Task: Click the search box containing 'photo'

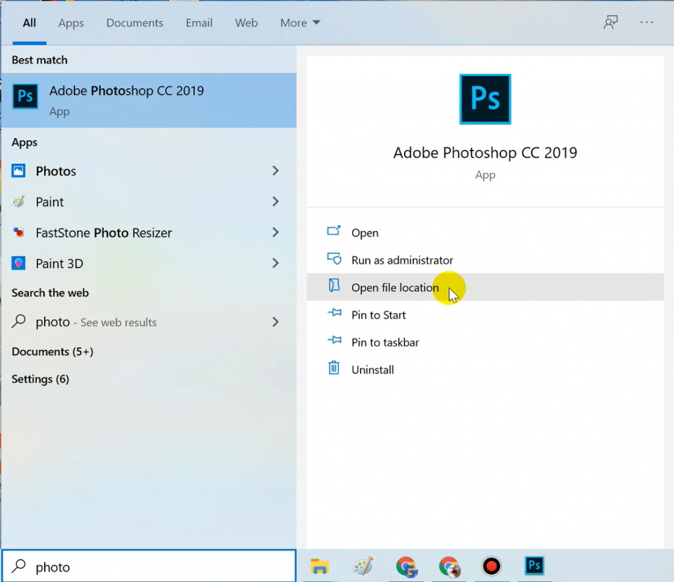Action: pos(158,566)
